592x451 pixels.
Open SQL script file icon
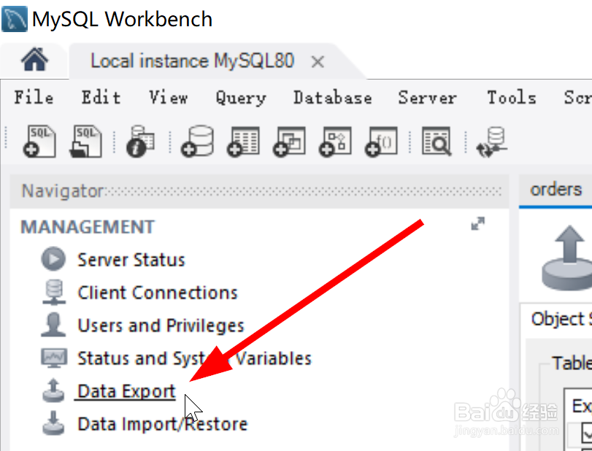click(85, 142)
